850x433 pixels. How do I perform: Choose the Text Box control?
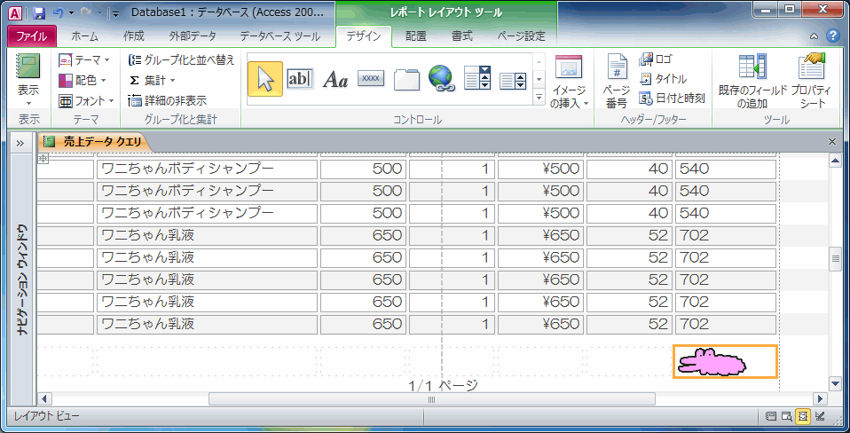[x=300, y=79]
